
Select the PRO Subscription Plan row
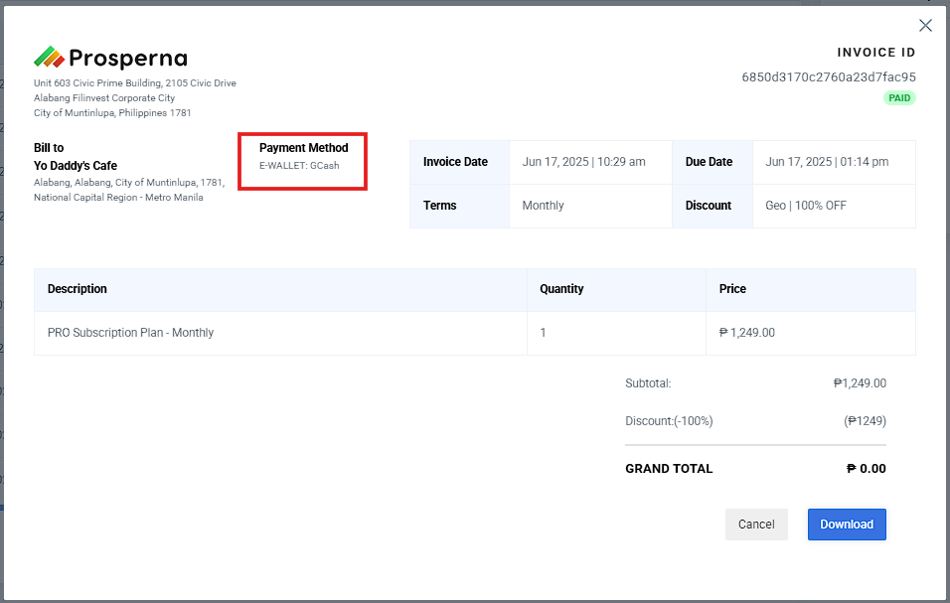131,333
